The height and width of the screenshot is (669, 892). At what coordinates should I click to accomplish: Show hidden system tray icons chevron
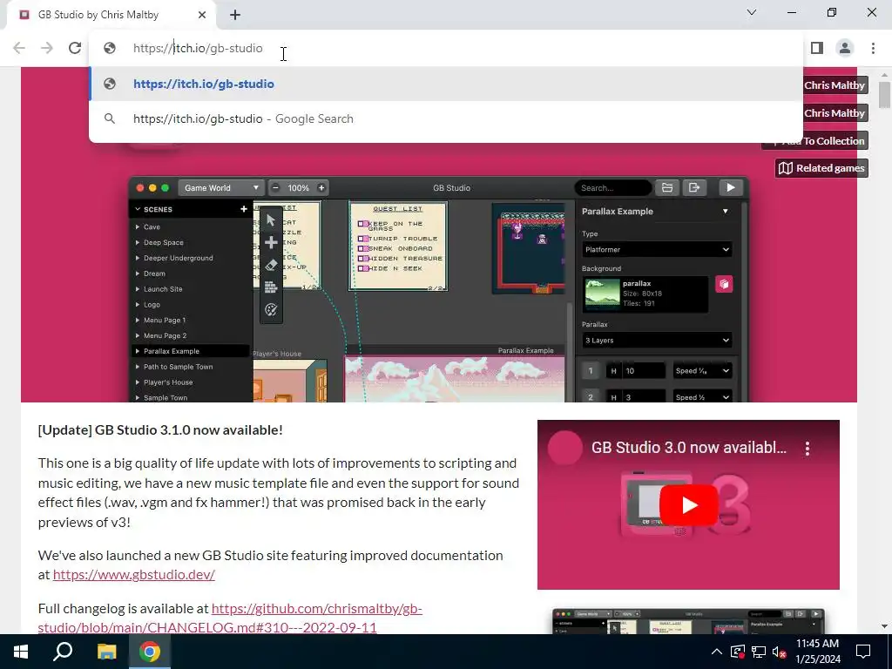point(717,652)
